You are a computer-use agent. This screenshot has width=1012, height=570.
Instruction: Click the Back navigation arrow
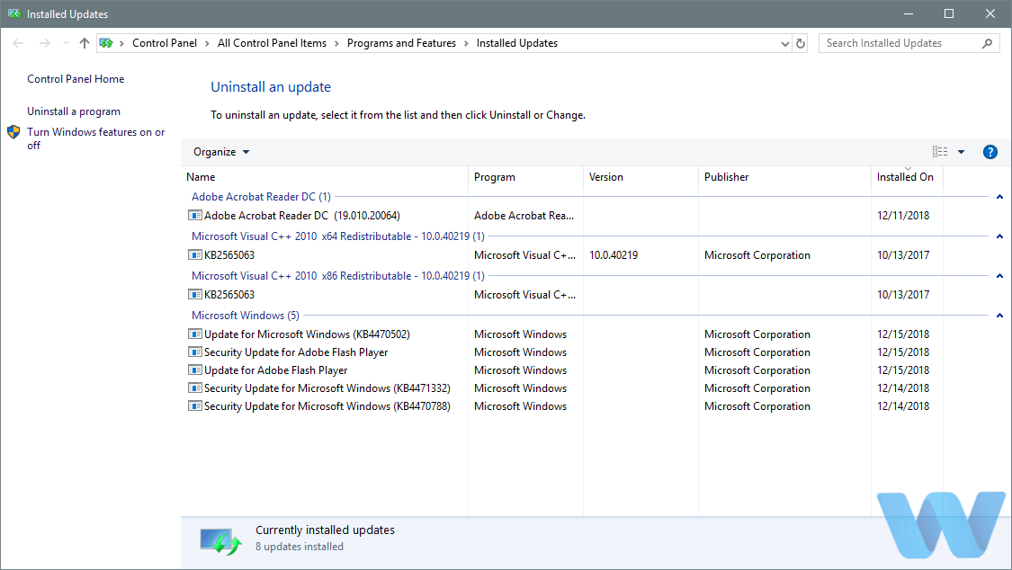(x=18, y=43)
